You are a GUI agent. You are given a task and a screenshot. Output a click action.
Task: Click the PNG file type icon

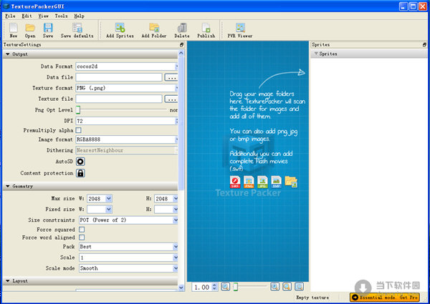(249, 182)
